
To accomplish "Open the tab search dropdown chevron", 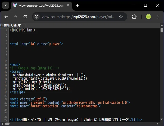I will [x=6, y=5].
